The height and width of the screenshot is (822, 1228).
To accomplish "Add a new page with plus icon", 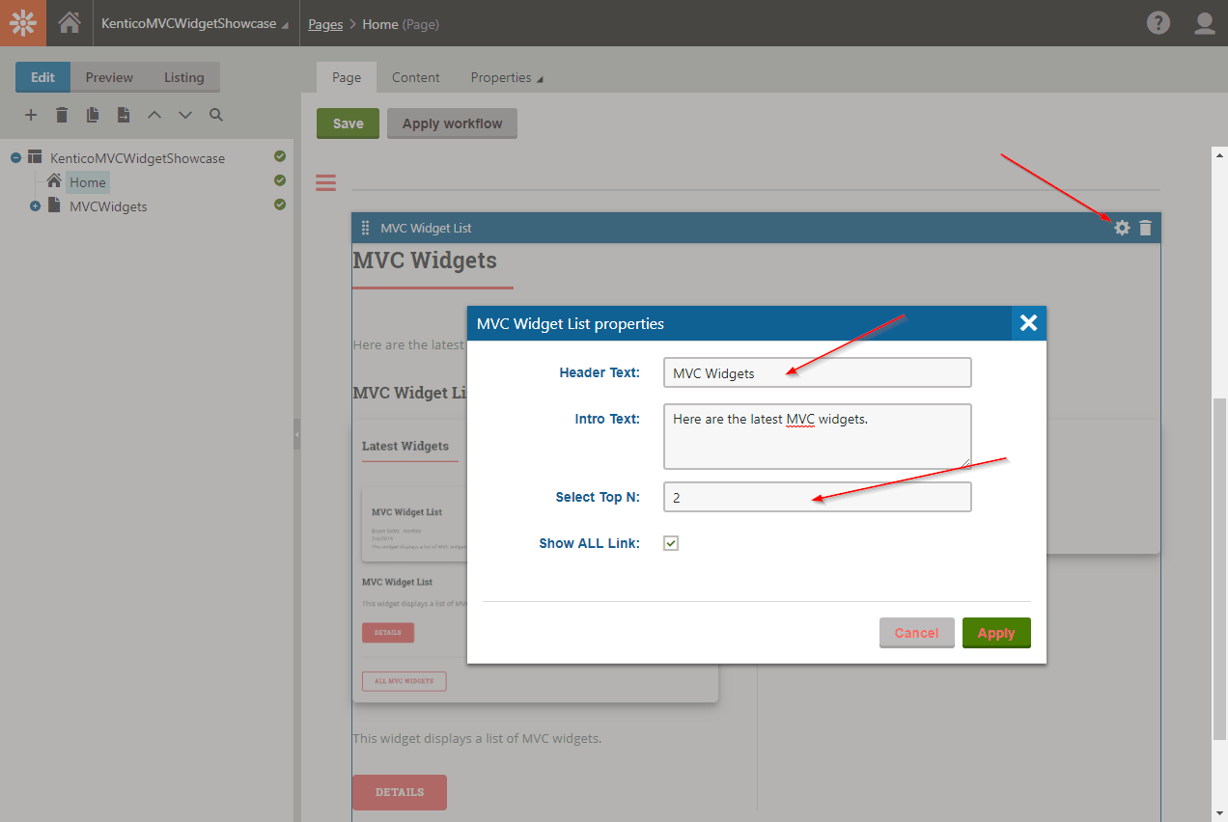I will pos(31,115).
